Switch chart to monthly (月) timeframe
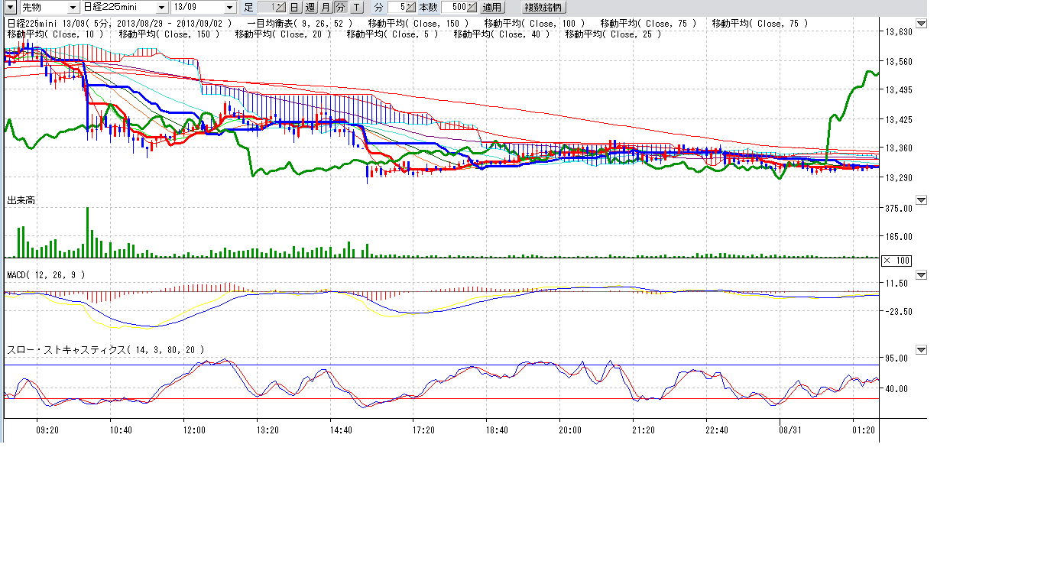 coord(325,8)
